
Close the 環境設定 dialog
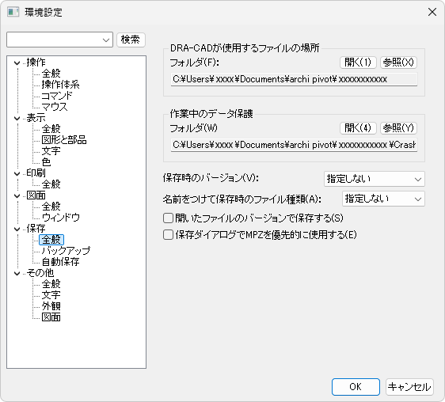pyautogui.click(x=432, y=12)
